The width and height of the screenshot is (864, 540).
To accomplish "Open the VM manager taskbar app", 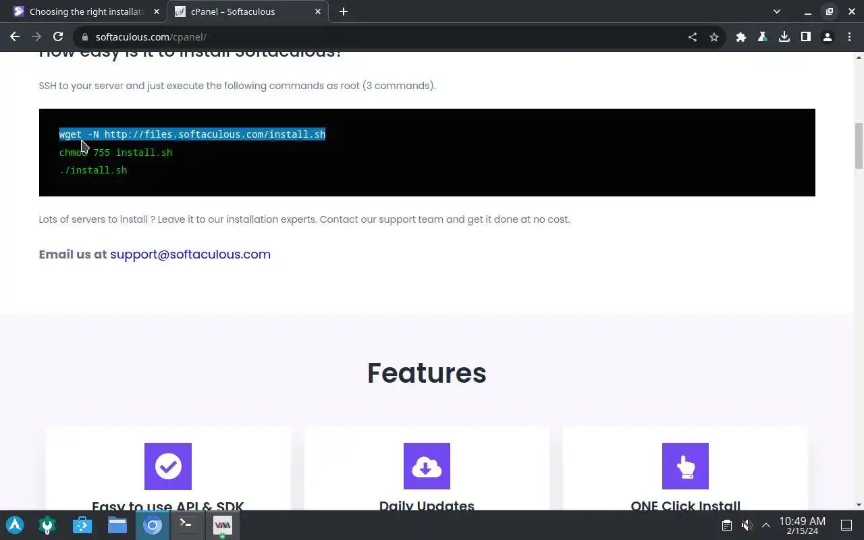I will (x=222, y=525).
